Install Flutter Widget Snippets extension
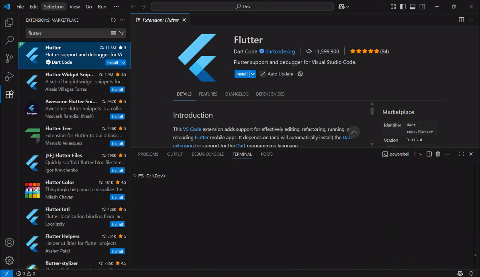 coord(117,90)
